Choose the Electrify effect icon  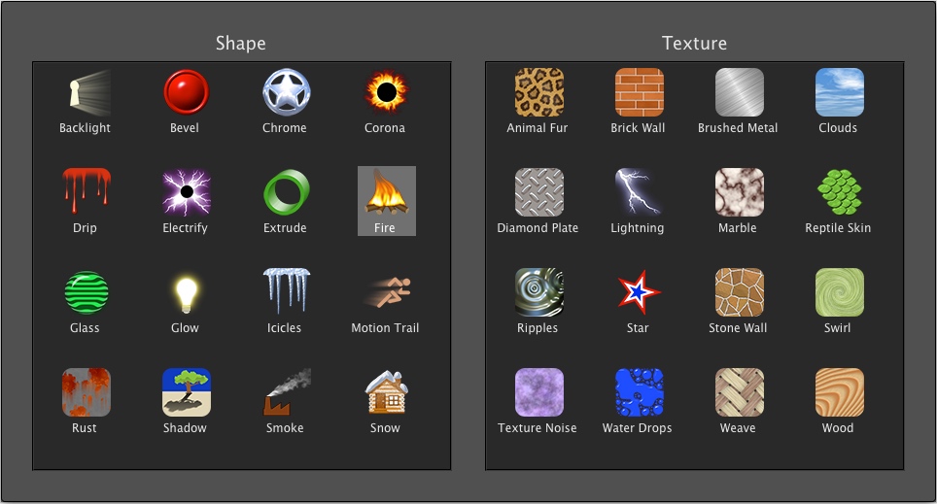point(186,192)
